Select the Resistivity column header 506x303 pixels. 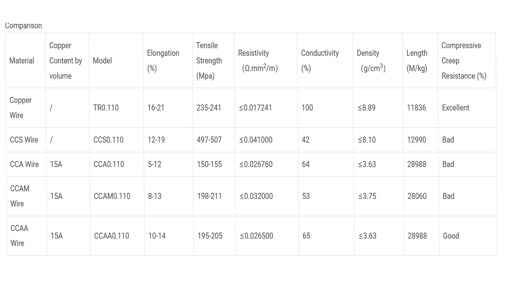pyautogui.click(x=258, y=61)
